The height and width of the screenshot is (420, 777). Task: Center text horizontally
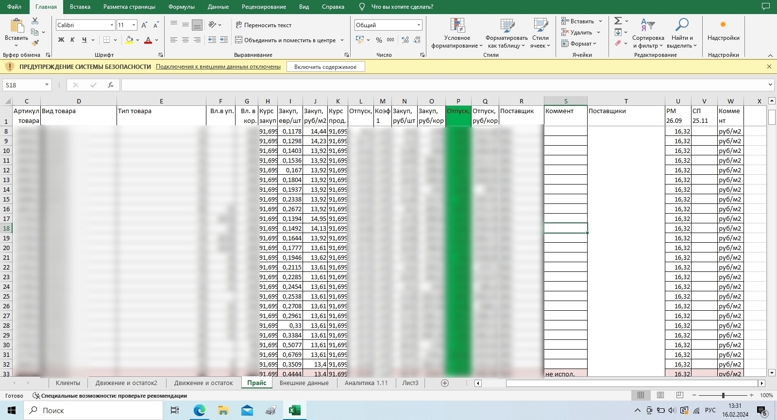pos(186,40)
